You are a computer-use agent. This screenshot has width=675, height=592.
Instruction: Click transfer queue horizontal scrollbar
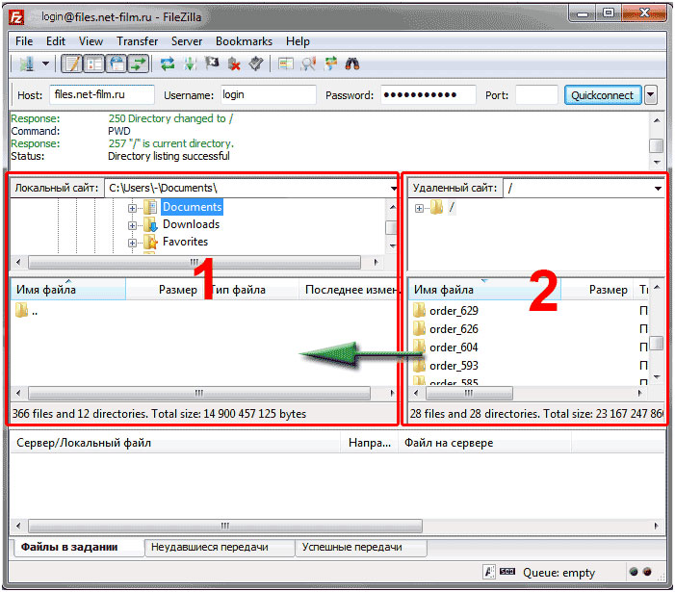pos(225,526)
